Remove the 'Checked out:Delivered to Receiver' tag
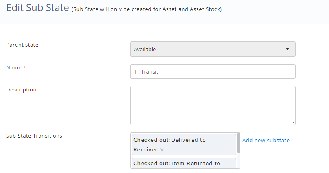329x173 pixels. pos(162,150)
